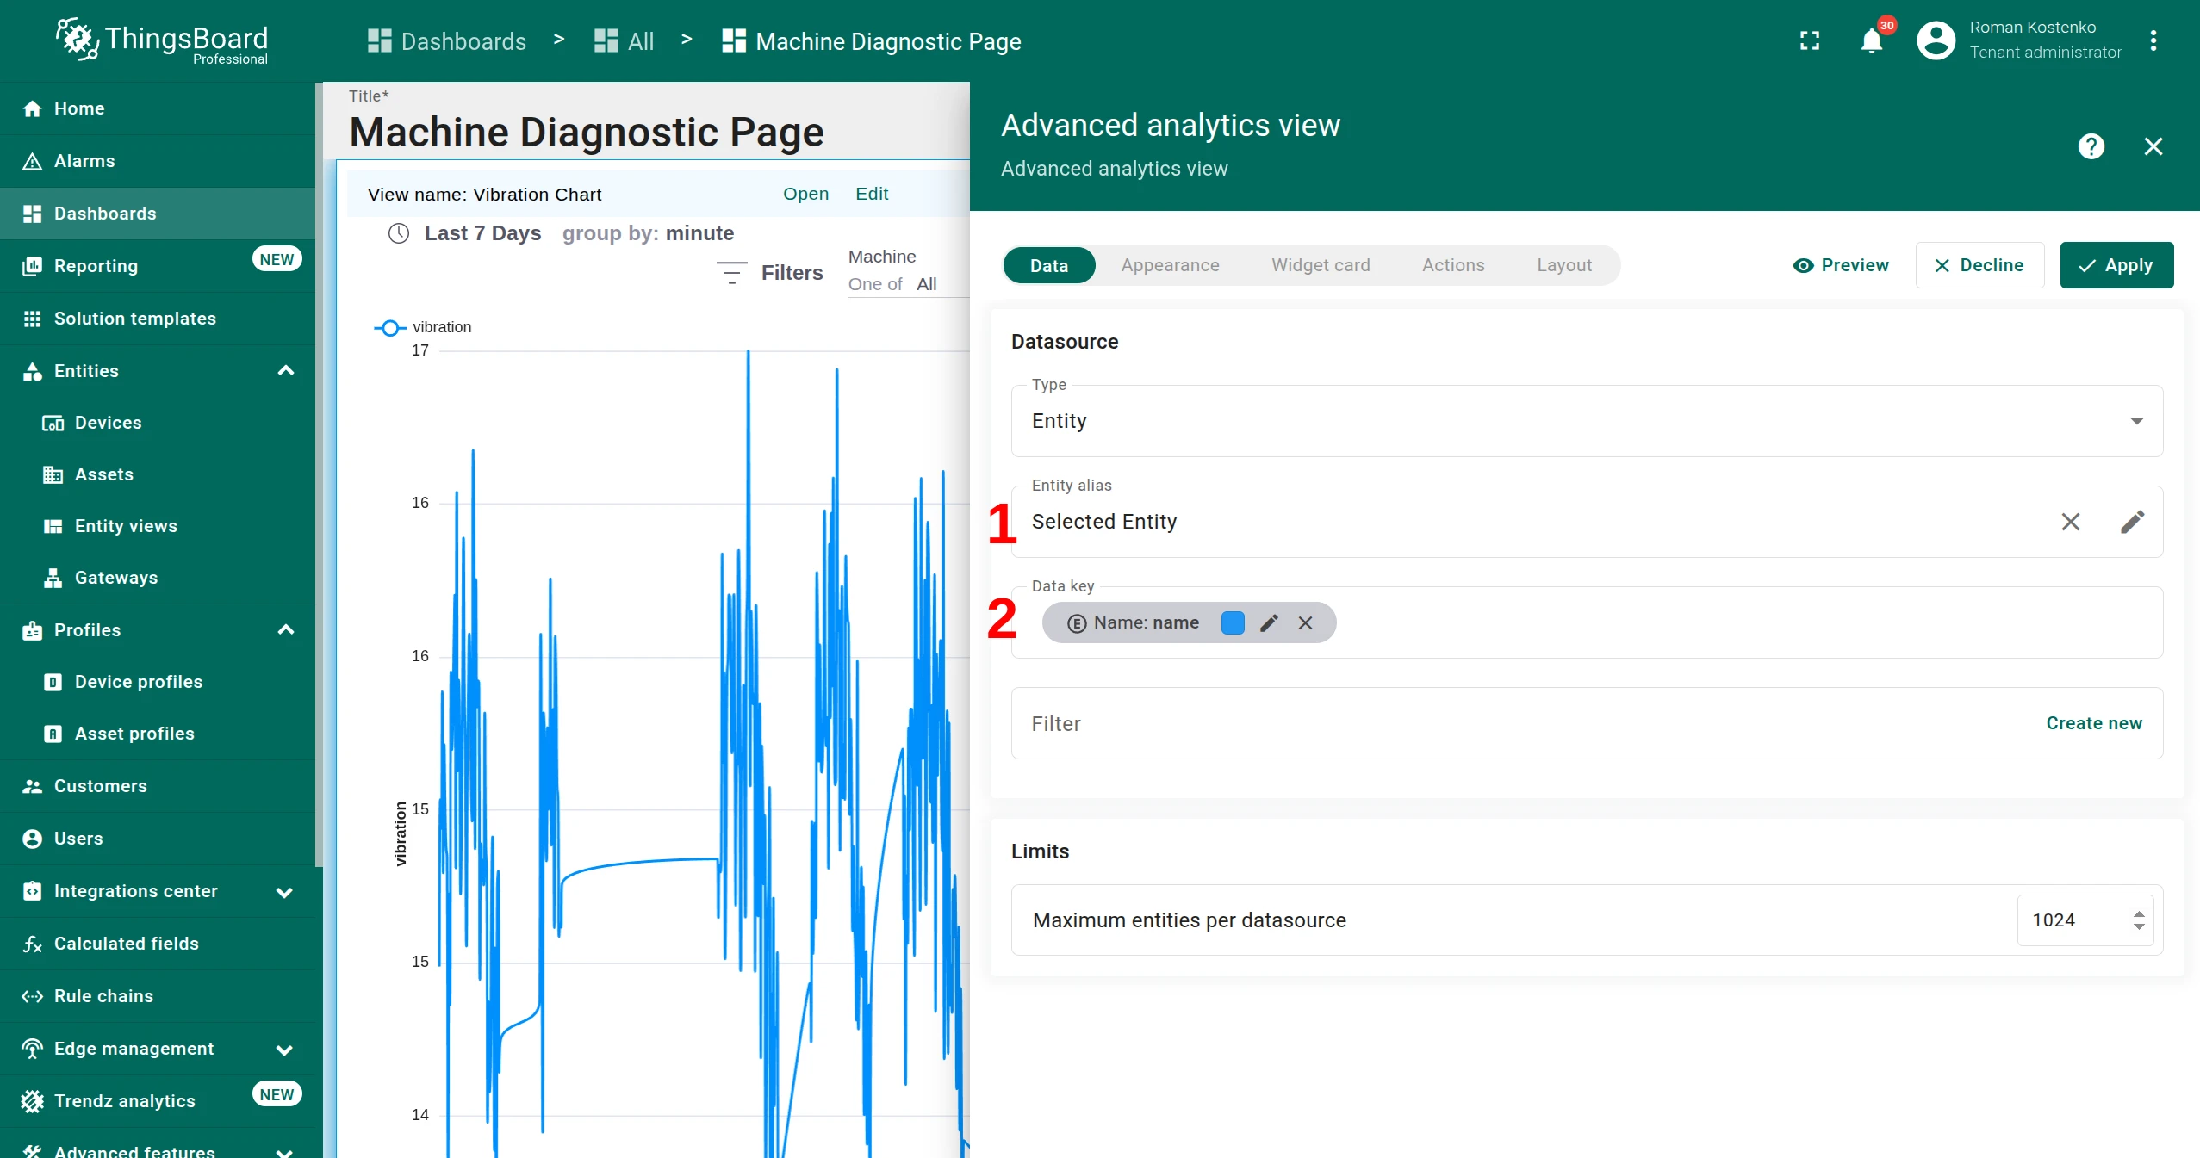
Task: Open the Vibration Chart view
Action: point(805,194)
